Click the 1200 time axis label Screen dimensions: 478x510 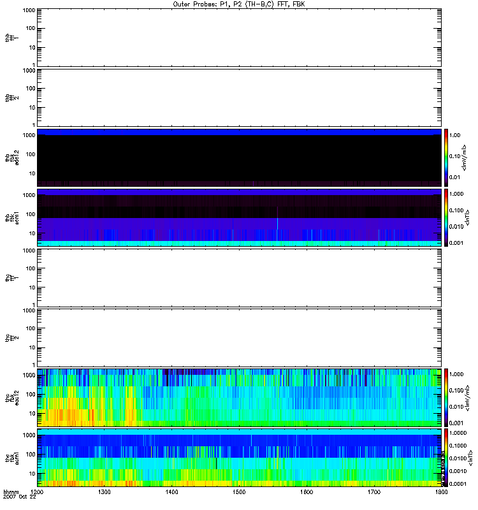pyautogui.click(x=37, y=492)
